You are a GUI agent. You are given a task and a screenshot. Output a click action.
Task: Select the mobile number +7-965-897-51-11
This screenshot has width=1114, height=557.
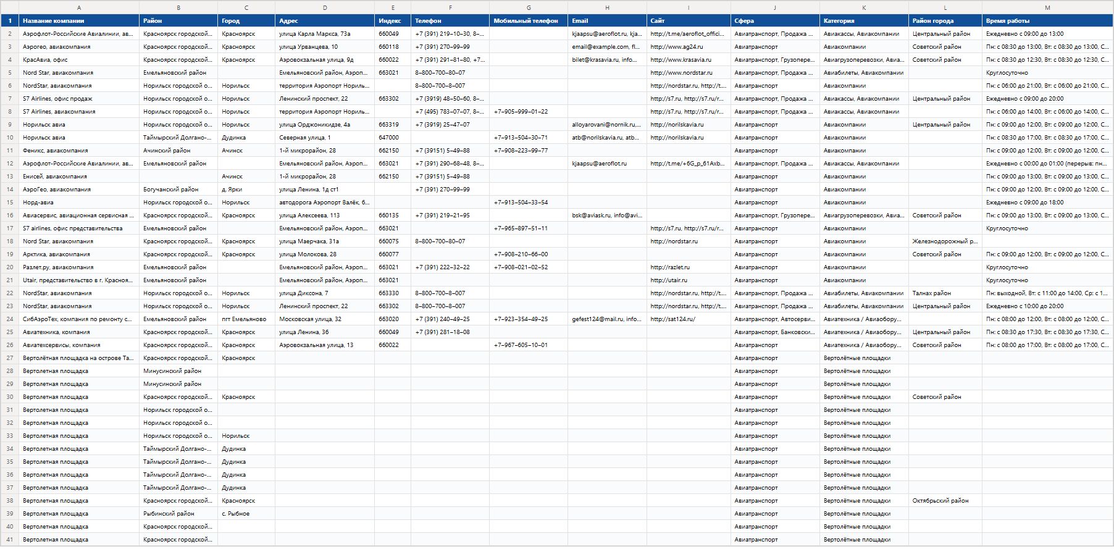[x=529, y=228]
